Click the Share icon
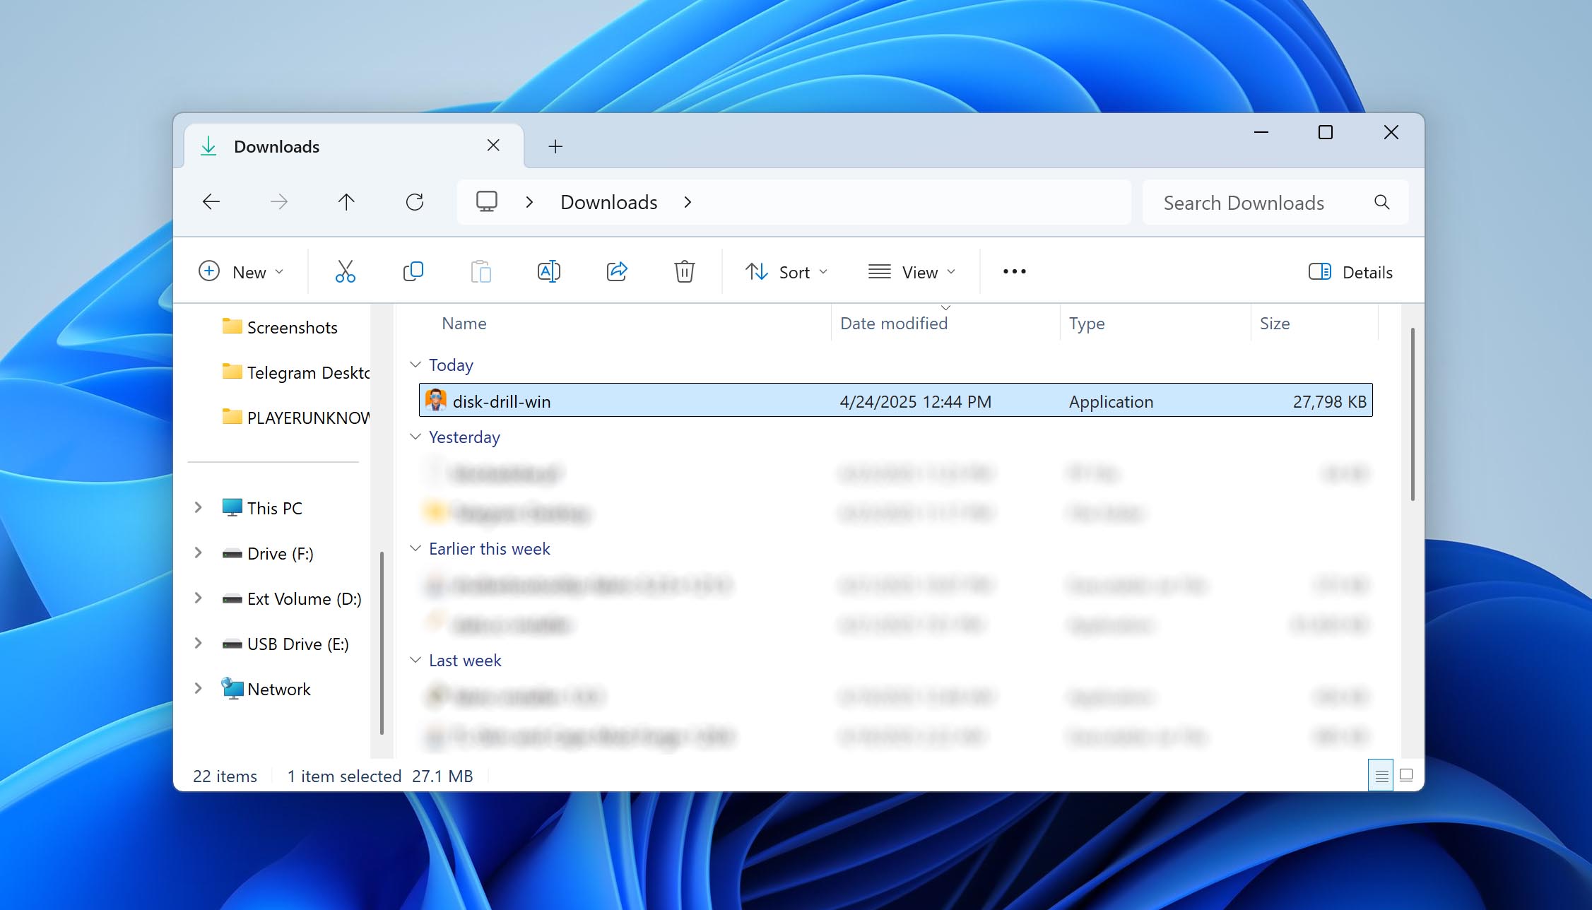Image resolution: width=1592 pixels, height=910 pixels. pyautogui.click(x=617, y=271)
